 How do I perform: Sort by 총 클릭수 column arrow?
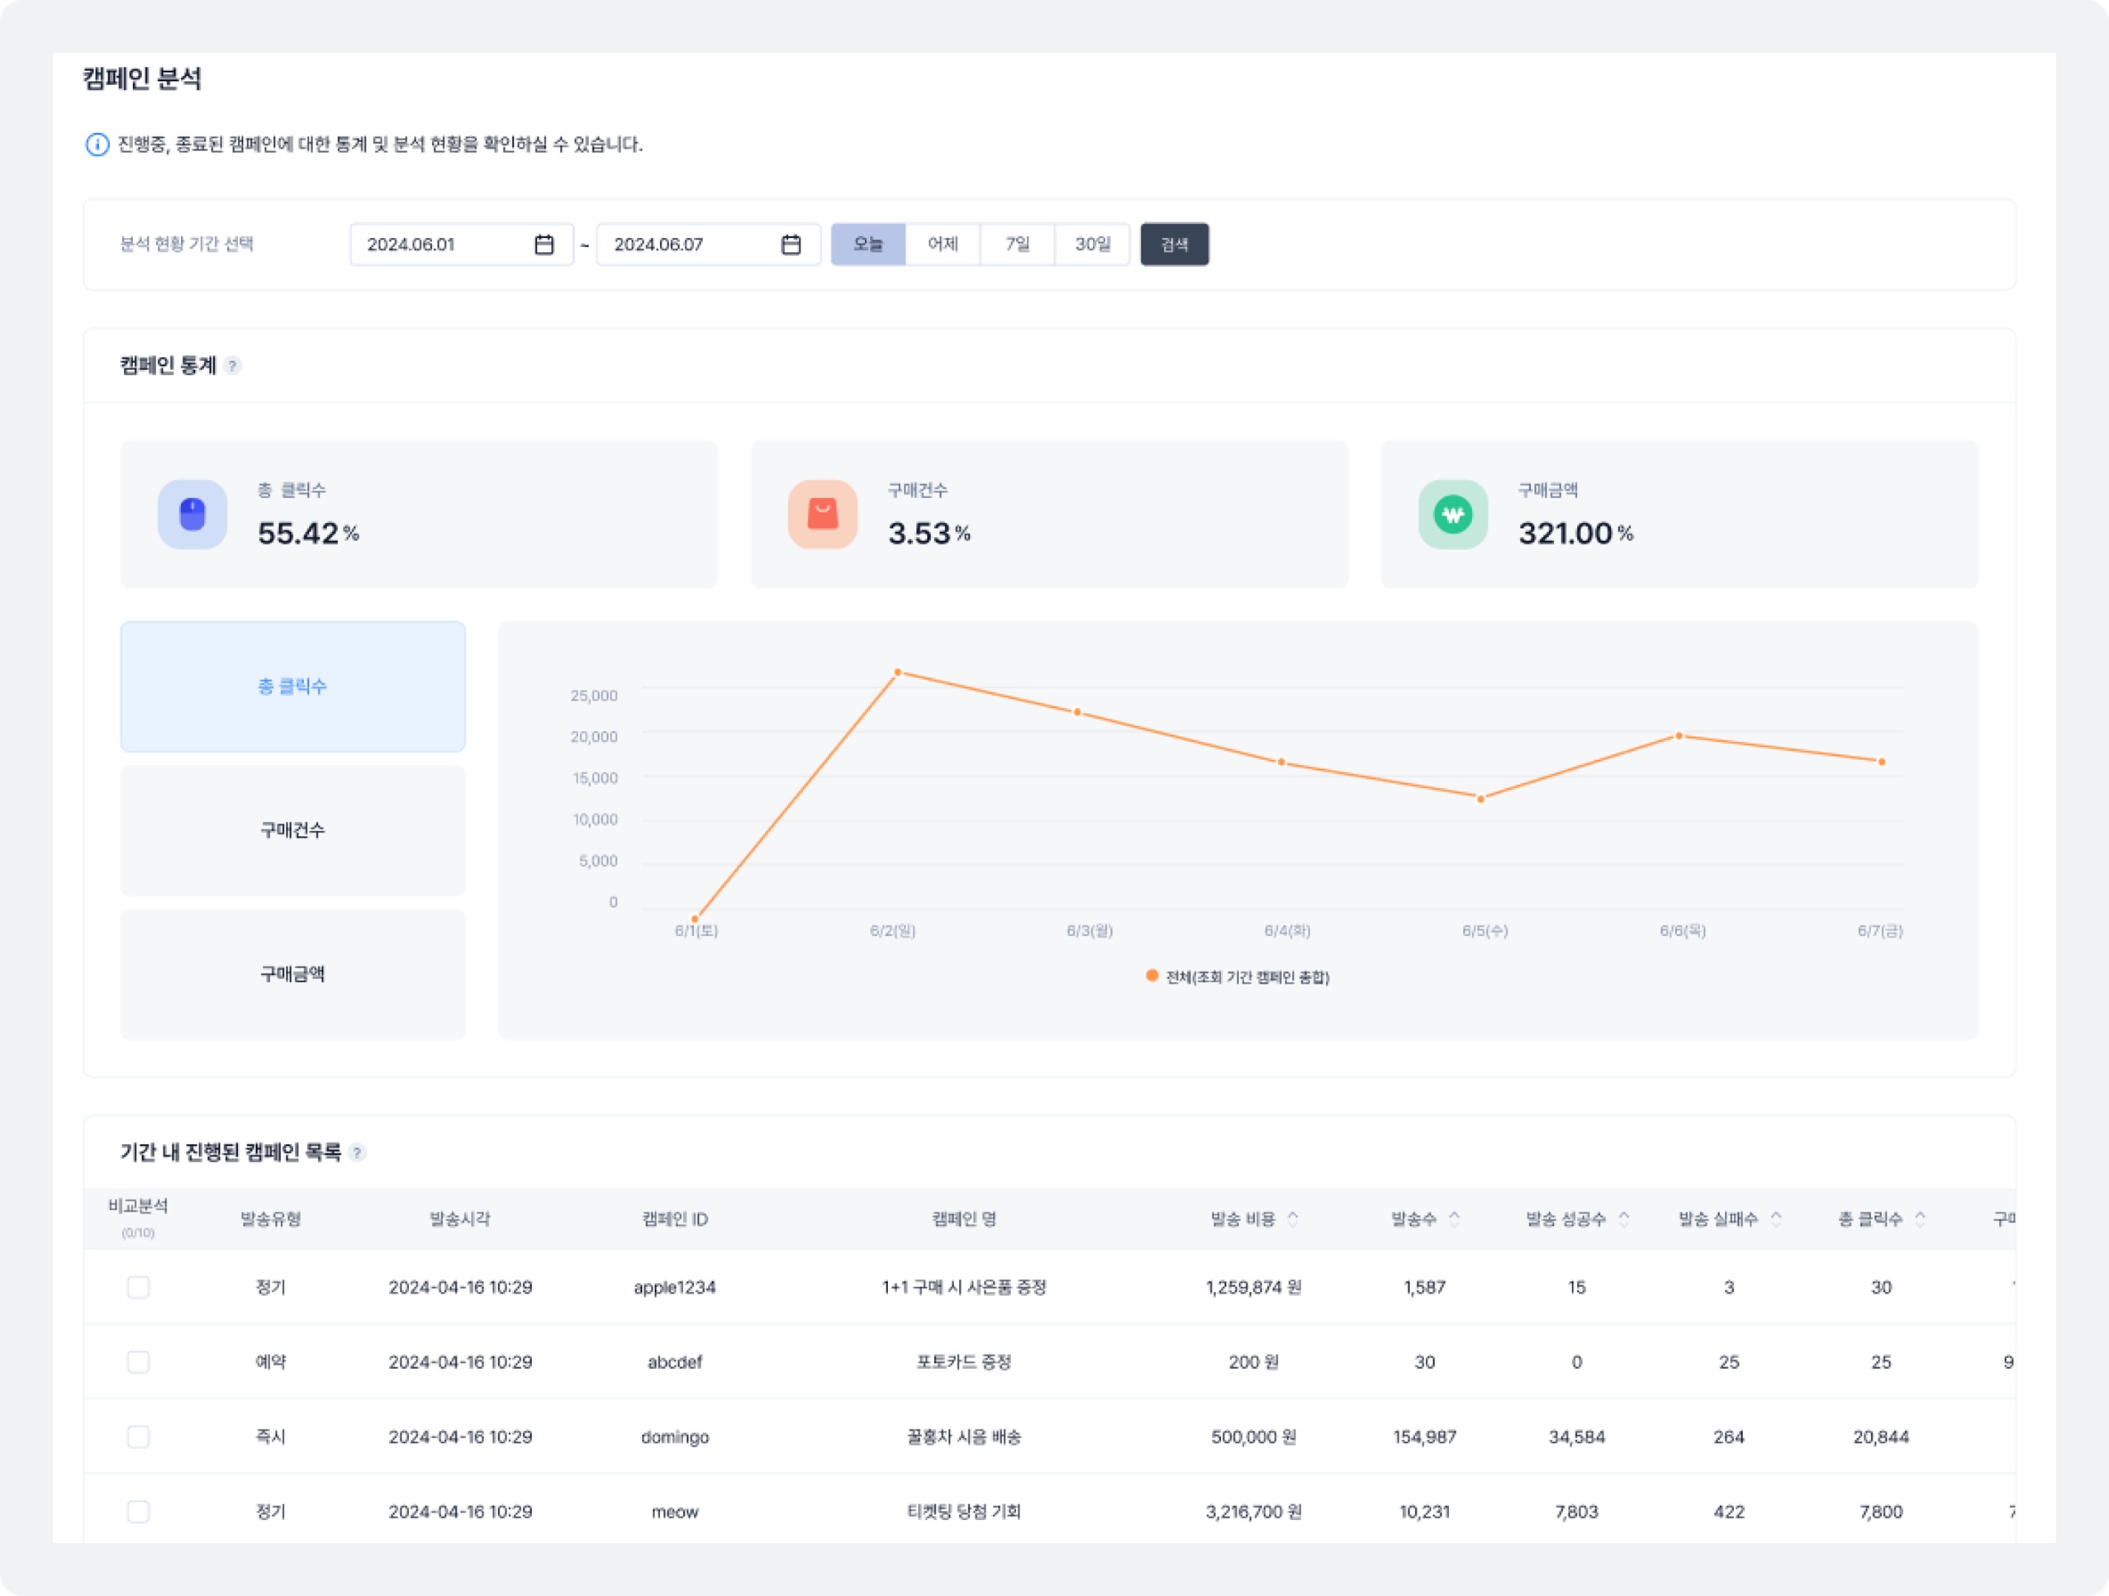point(1920,1218)
